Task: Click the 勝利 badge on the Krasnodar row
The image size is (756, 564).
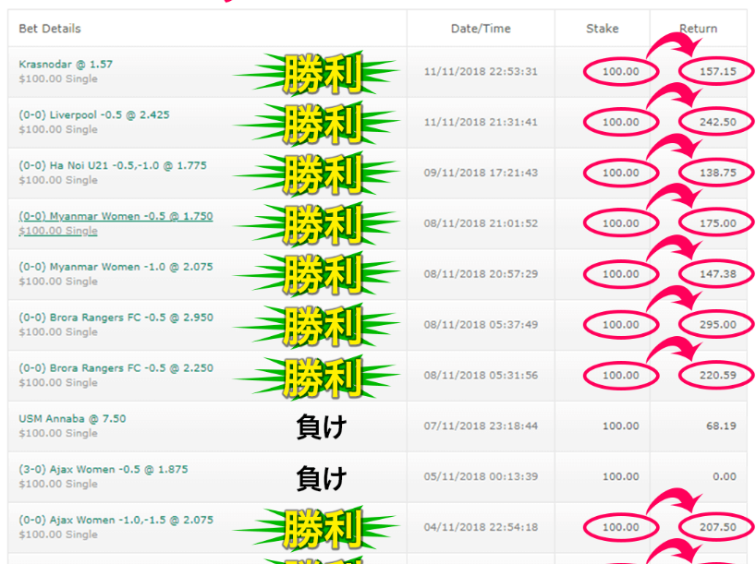Action: coord(320,73)
